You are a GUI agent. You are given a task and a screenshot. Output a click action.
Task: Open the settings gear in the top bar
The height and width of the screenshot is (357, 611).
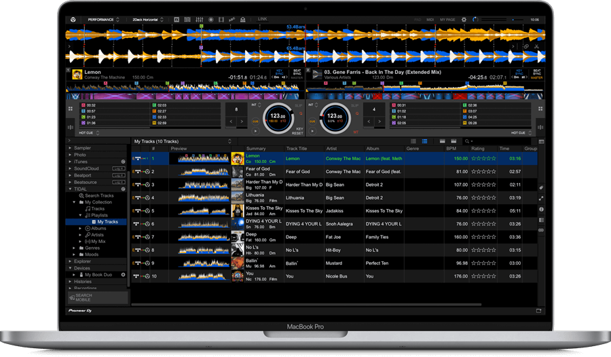click(x=464, y=20)
